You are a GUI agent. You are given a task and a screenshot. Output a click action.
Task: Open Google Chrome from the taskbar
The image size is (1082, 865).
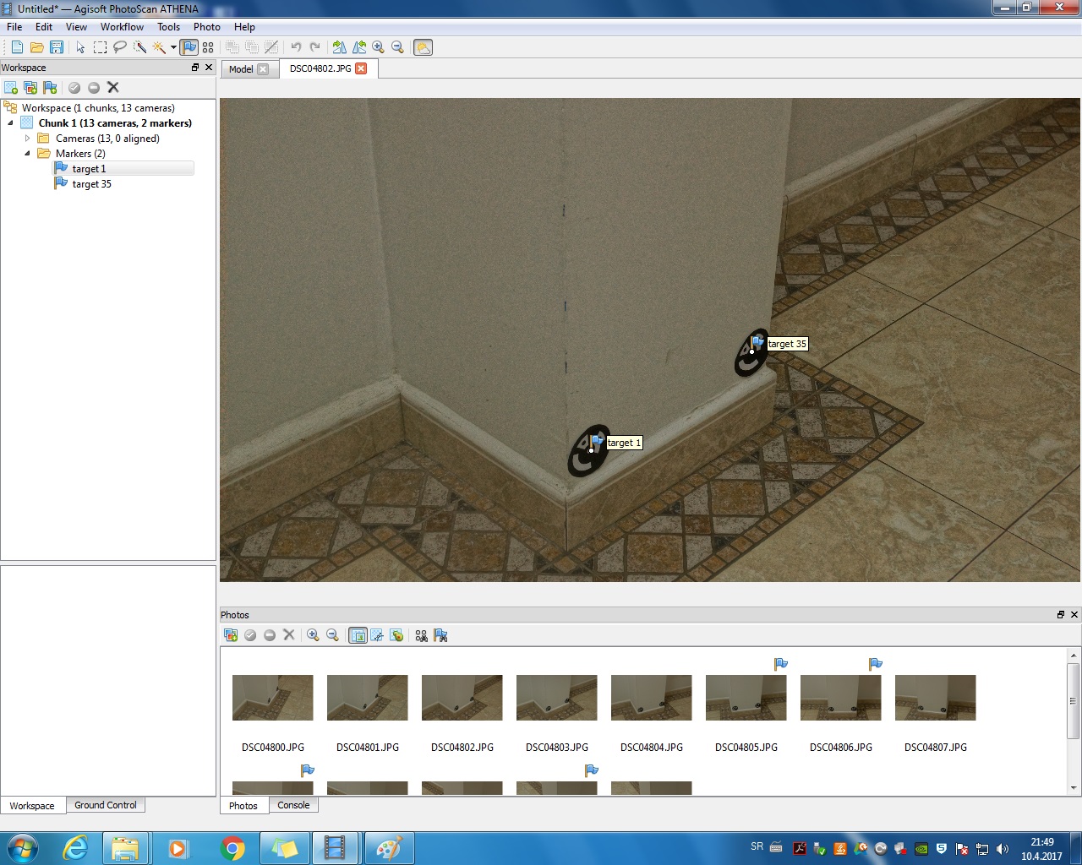pos(232,848)
